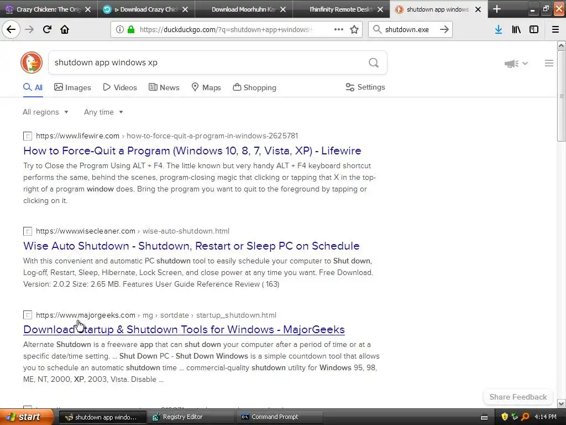This screenshot has width=566, height=425.
Task: Expand the All regions filter
Action: click(45, 112)
